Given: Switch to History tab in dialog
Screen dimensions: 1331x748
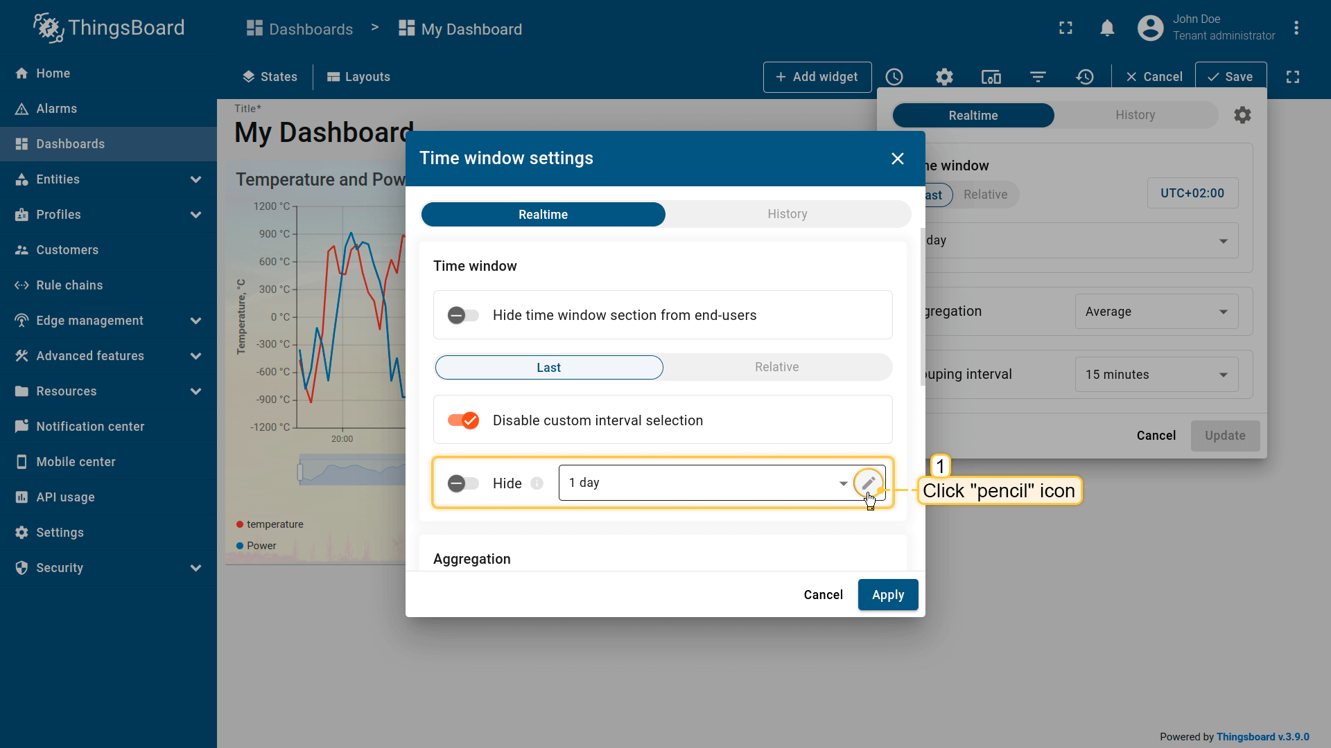Looking at the screenshot, I should [787, 214].
